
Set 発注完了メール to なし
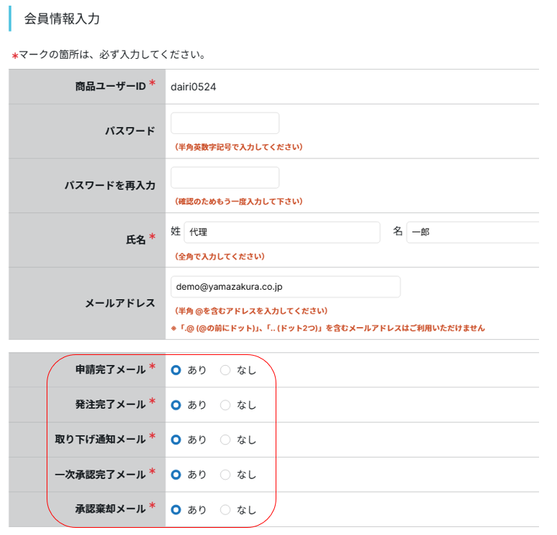225,405
